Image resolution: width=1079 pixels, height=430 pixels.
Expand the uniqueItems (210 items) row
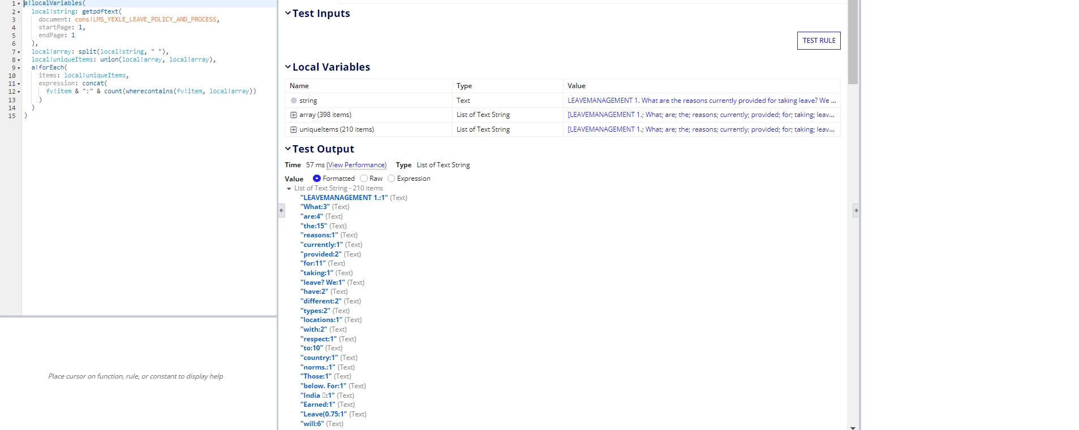click(294, 129)
